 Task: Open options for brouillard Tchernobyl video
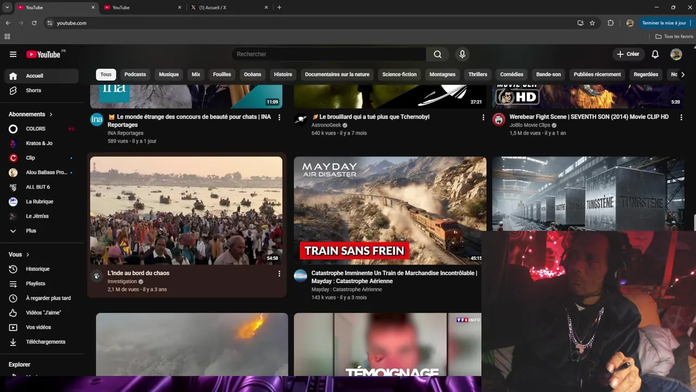(x=483, y=118)
